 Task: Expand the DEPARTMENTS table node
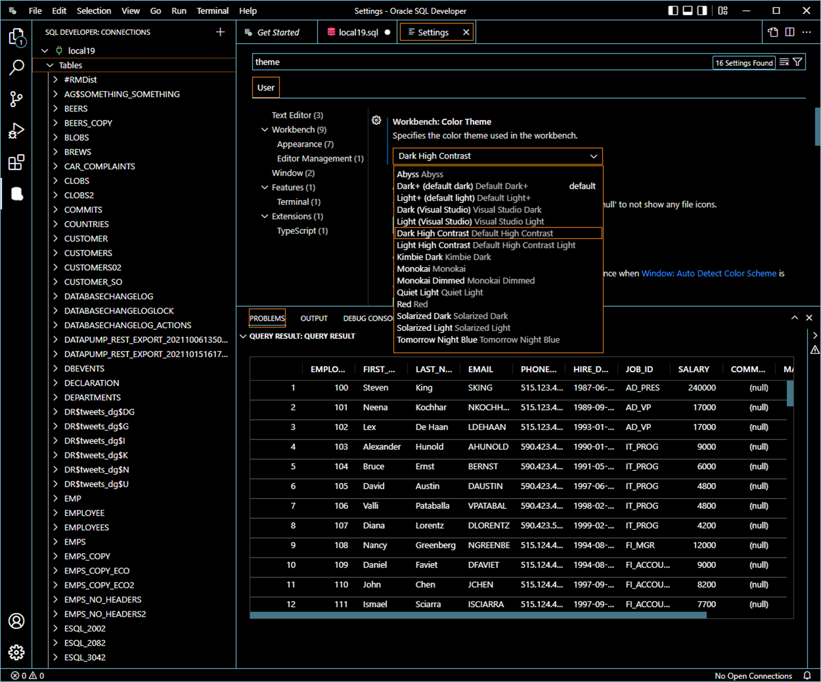[x=56, y=398]
